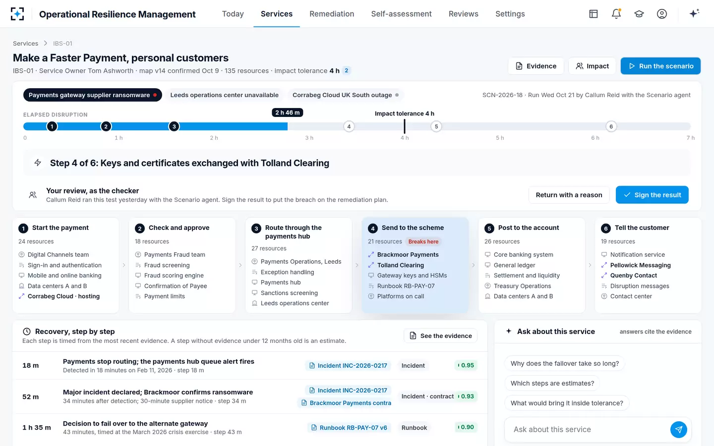Image resolution: width=714 pixels, height=446 pixels.
Task: Select step 4 marker on the timeline
Action: (x=349, y=126)
